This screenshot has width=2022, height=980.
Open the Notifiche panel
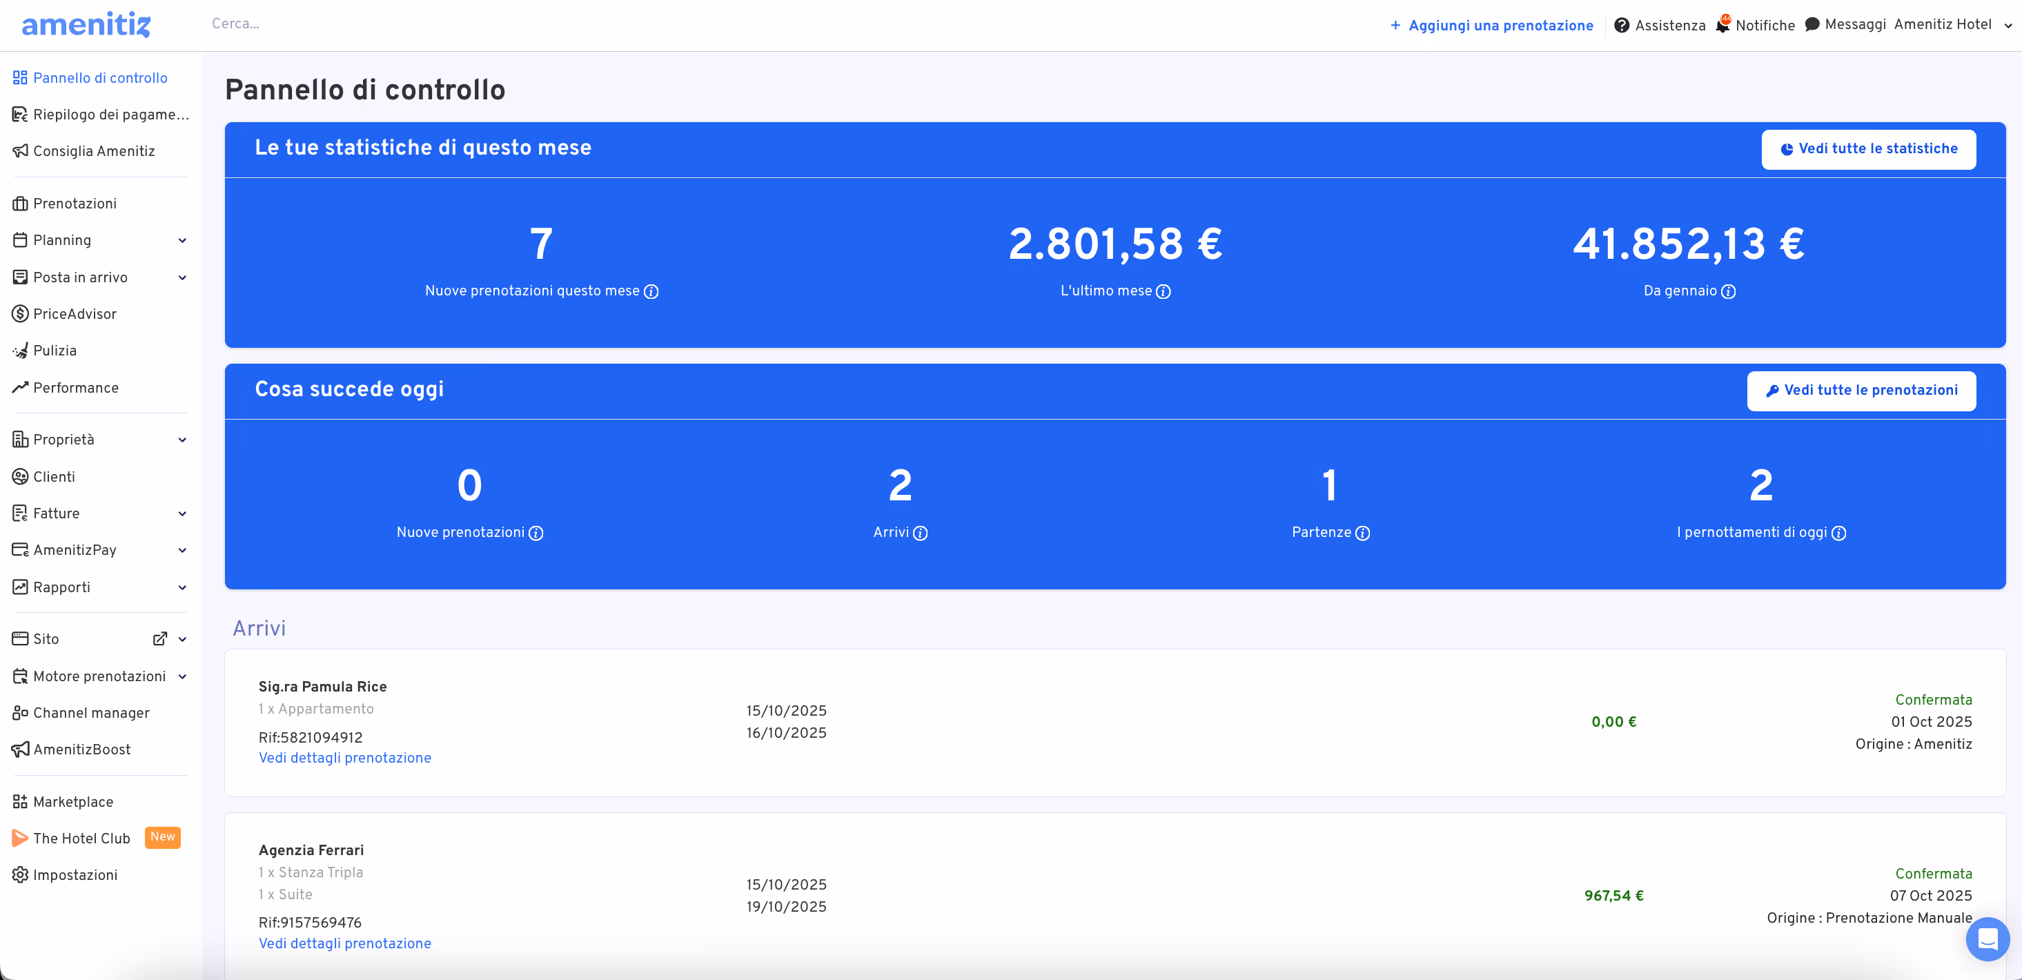1756,24
